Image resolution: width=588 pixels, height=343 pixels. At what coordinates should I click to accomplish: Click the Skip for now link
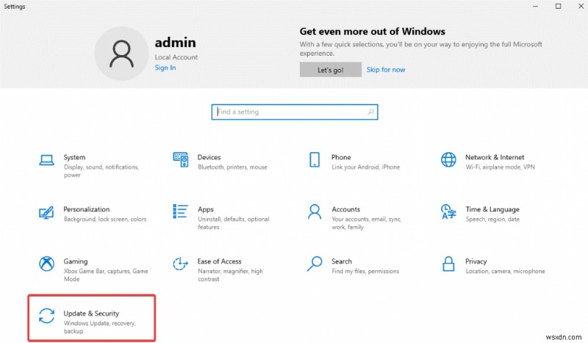point(385,70)
